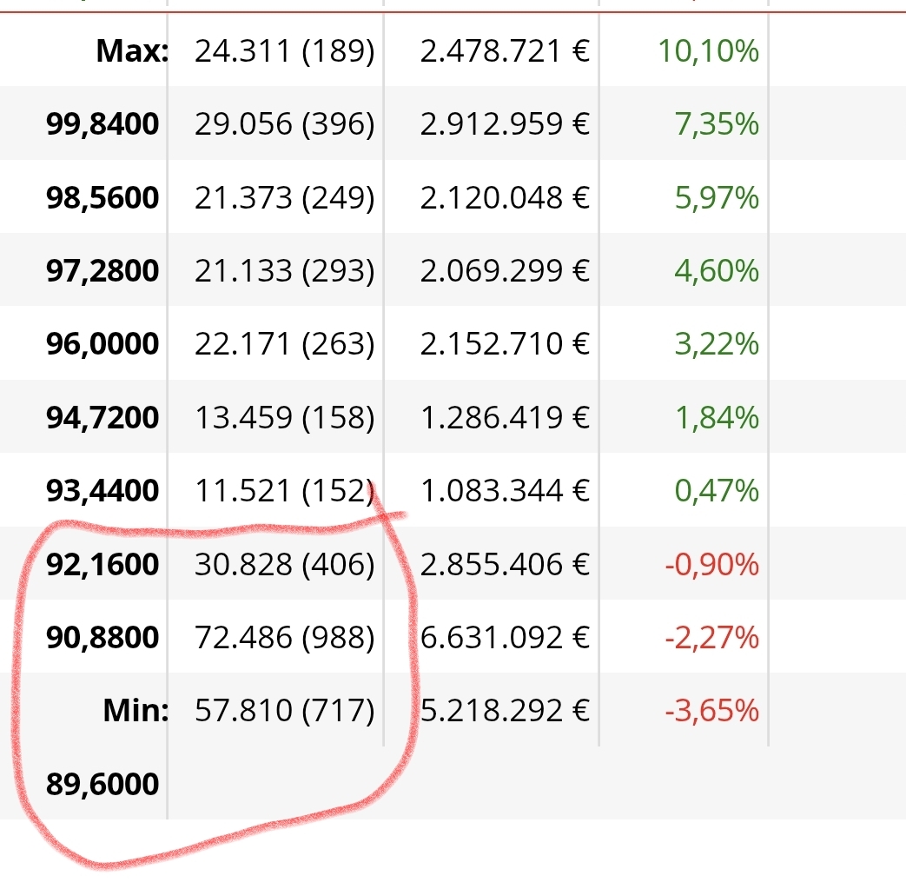The width and height of the screenshot is (906, 889).
Task: Click the 89,6000 minimum price value
Action: point(103,785)
